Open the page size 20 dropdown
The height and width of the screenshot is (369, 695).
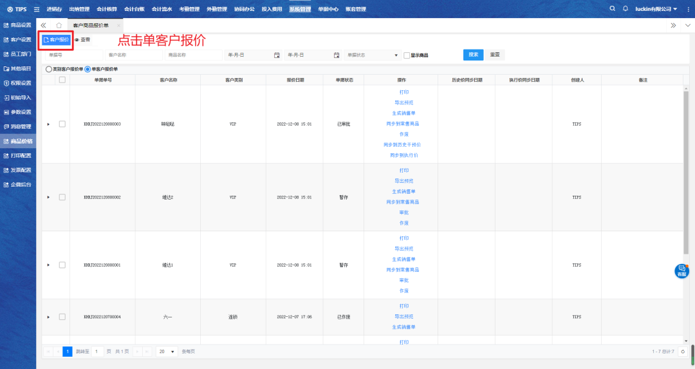click(167, 352)
